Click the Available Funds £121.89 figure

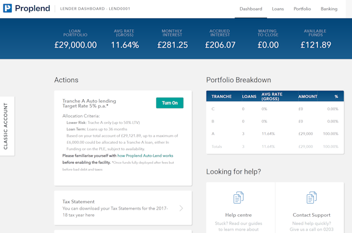[x=316, y=45]
